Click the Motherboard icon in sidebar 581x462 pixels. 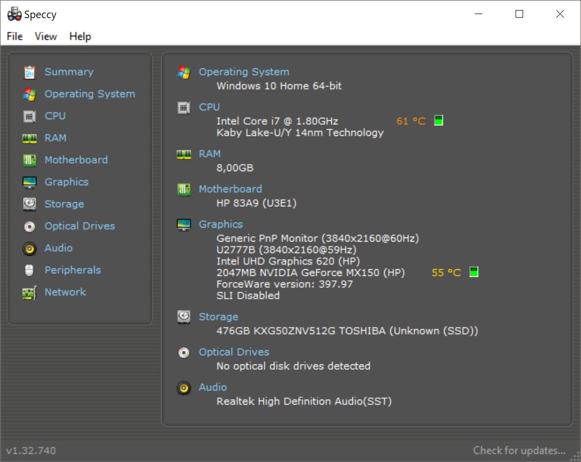[30, 160]
